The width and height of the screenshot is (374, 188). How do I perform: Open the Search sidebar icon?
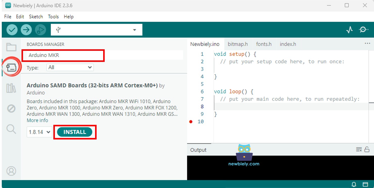11,129
